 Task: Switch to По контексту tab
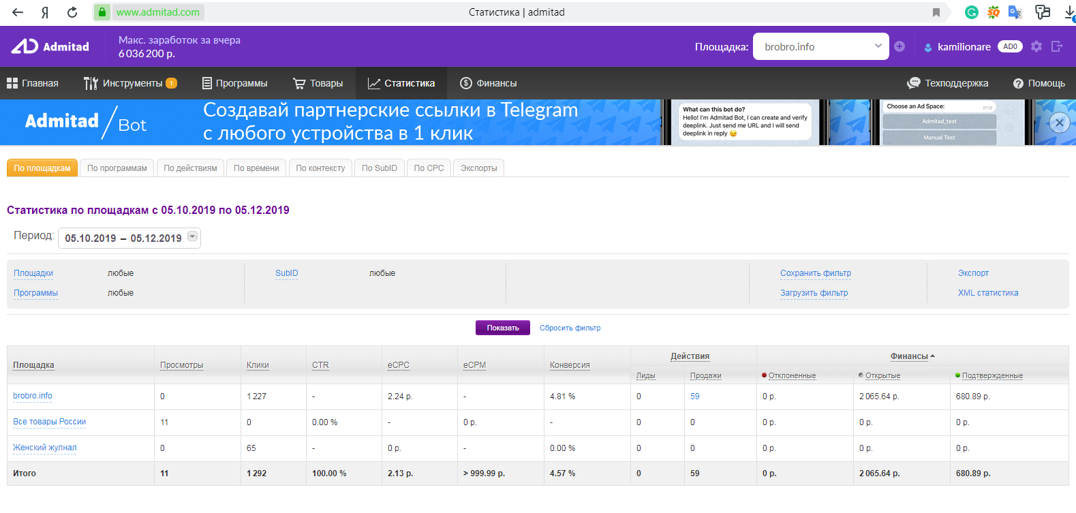pos(320,168)
